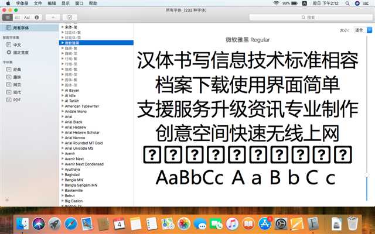Open the 现代 font collection
This screenshot has height=234, width=375.
(17, 92)
